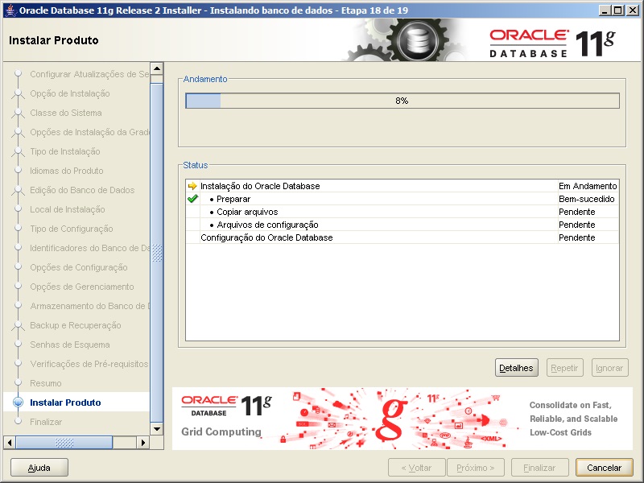Select the Resumo step
Screen dimensions: 644x483
coord(46,383)
